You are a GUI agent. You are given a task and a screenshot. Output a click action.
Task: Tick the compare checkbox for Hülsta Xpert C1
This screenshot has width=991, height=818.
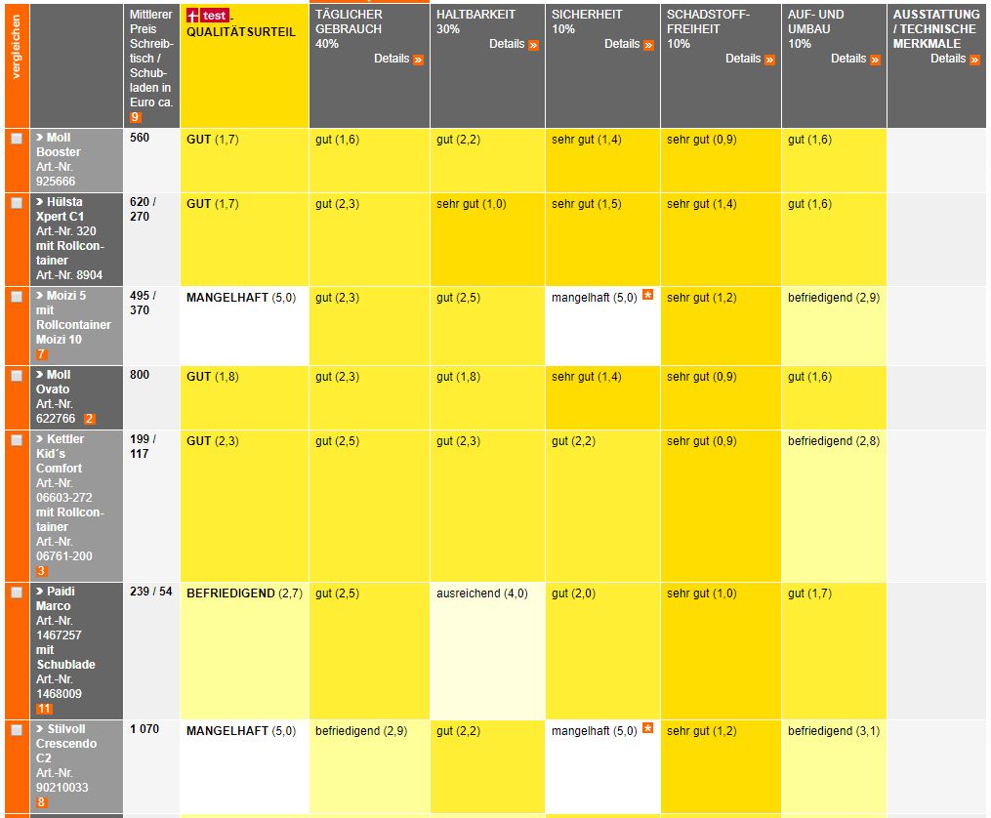point(17,203)
